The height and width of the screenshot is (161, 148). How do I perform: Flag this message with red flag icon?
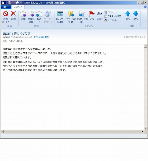[92, 14]
